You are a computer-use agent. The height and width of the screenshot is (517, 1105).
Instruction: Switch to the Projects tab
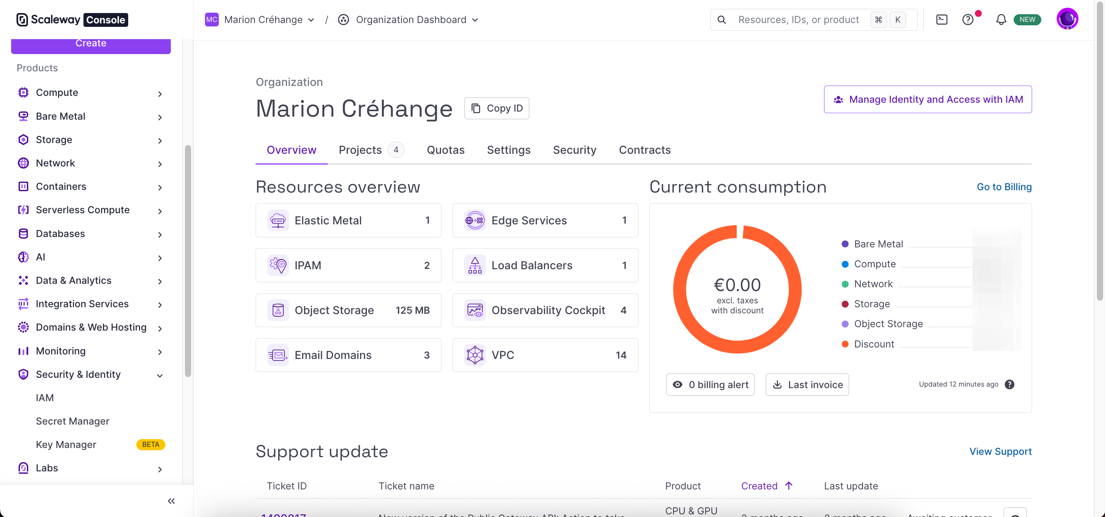371,150
